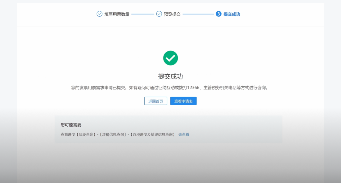This screenshot has width=341, height=183.
Task: Click the 【涉税信息查询】 text
Action: [x=113, y=134]
